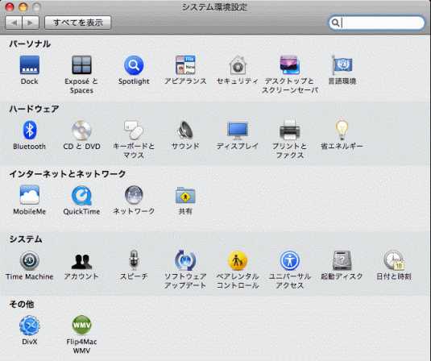Open セキュリティ (Security) pane

tap(238, 65)
